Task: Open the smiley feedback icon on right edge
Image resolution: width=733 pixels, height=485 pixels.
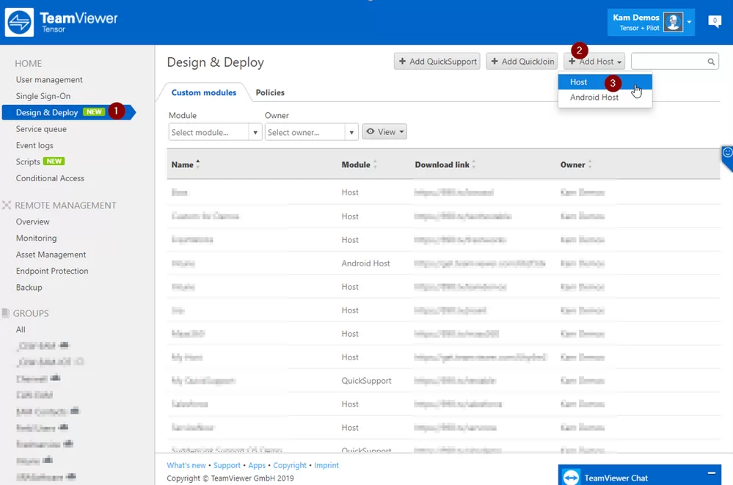Action: pyautogui.click(x=727, y=153)
